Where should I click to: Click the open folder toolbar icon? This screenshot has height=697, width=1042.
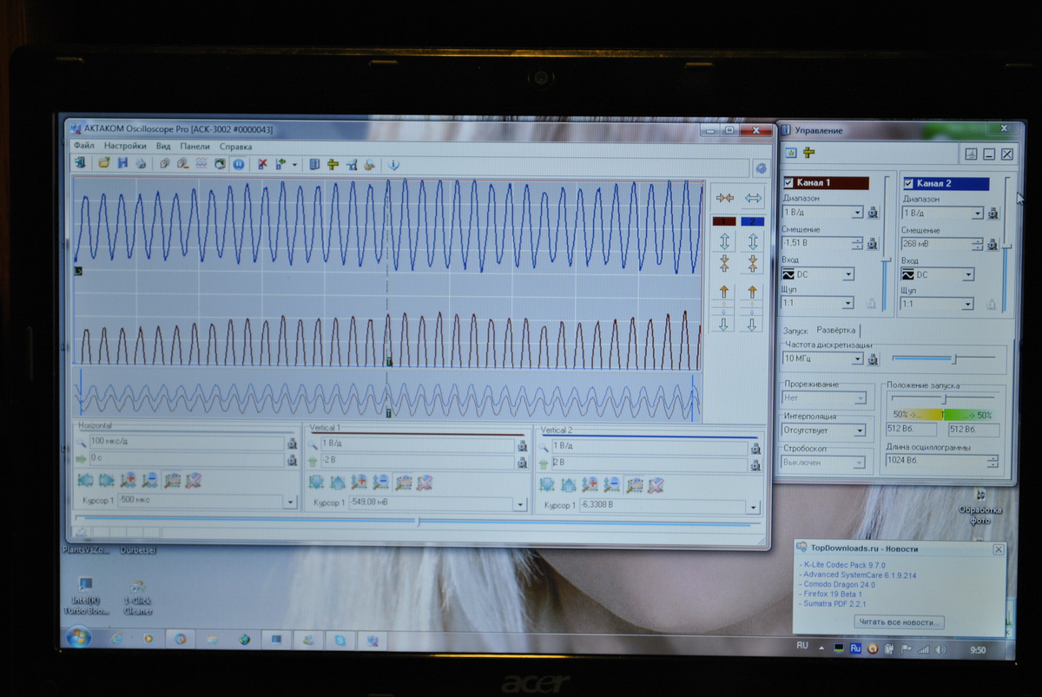click(104, 164)
